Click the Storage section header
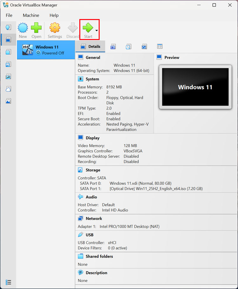Image resolution: width=238 pixels, height=289 pixels. pyautogui.click(x=93, y=170)
